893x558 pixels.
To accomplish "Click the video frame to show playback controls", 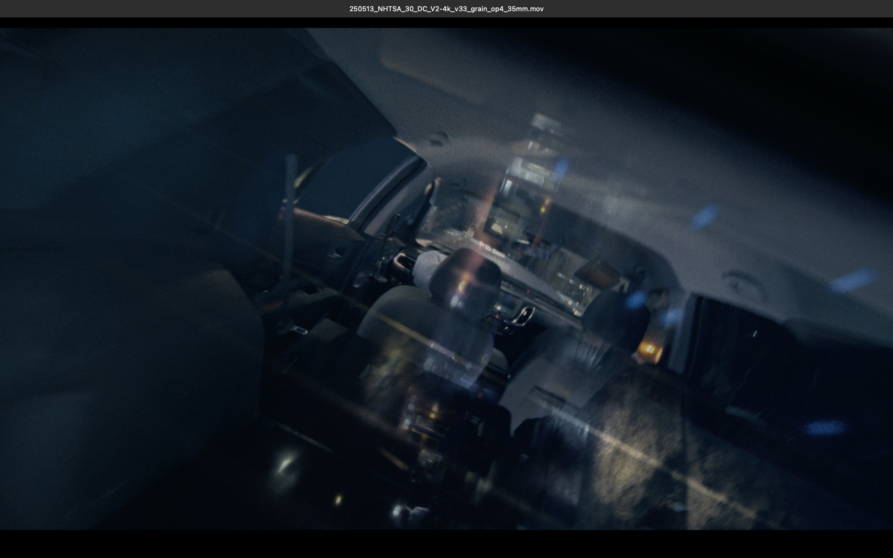I will click(446, 279).
